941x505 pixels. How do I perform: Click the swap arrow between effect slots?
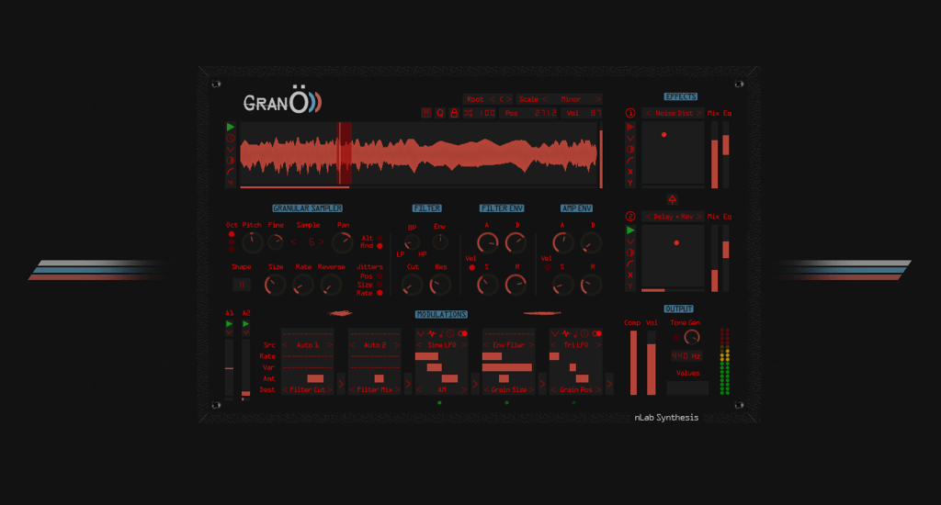pyautogui.click(x=672, y=198)
